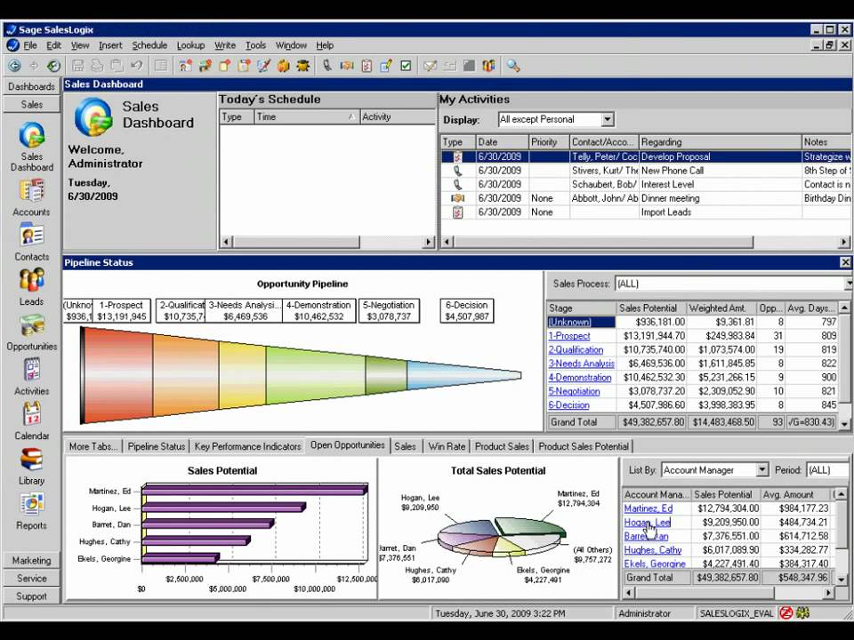The image size is (854, 640).
Task: Open the Martinez, Ed account manager link
Action: click(649, 508)
